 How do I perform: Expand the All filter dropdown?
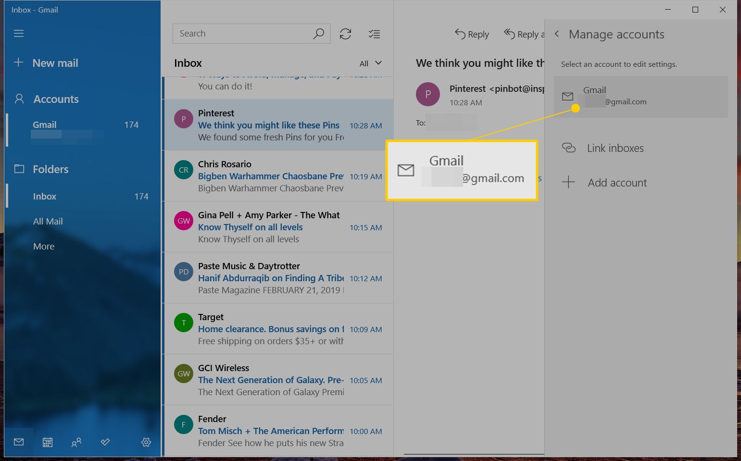tap(371, 63)
